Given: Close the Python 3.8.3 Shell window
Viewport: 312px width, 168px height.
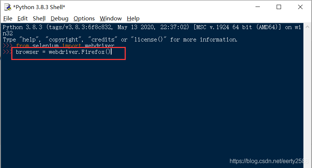Looking at the screenshot, I should click(300, 7).
